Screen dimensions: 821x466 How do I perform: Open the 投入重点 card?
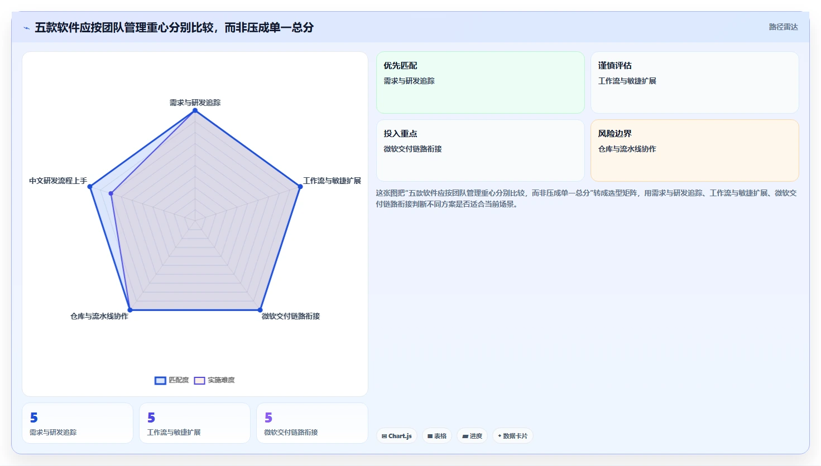481,151
